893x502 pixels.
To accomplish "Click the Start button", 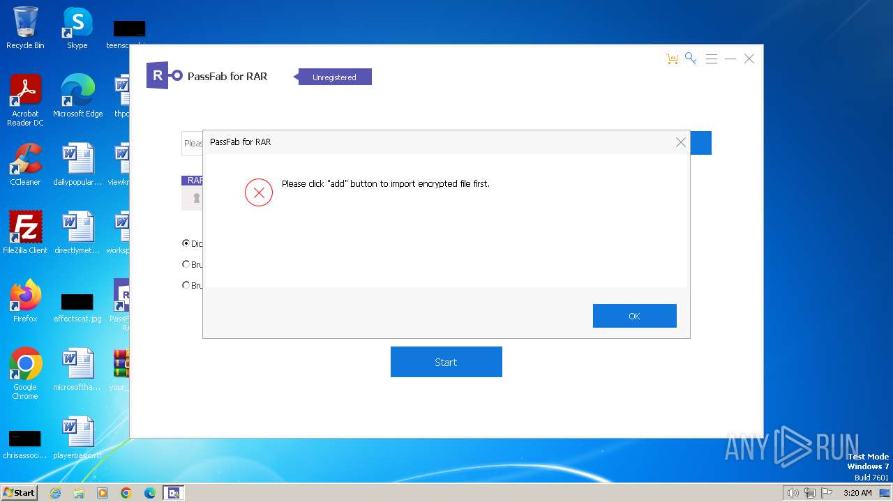I will [x=446, y=362].
